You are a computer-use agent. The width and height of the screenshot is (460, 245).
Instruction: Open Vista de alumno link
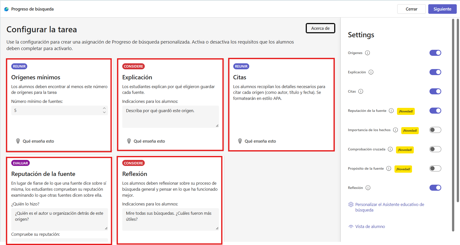(370, 226)
